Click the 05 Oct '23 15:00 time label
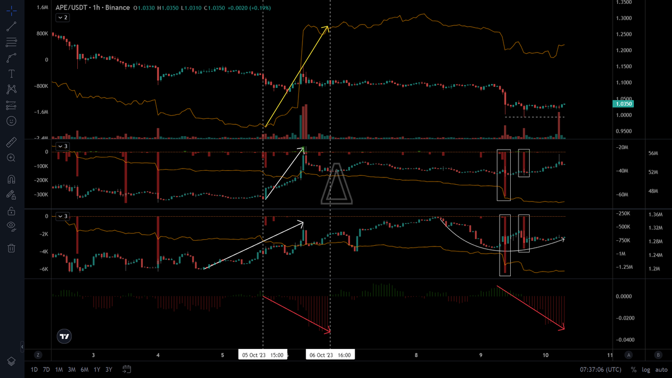This screenshot has width=672, height=378. (x=263, y=354)
